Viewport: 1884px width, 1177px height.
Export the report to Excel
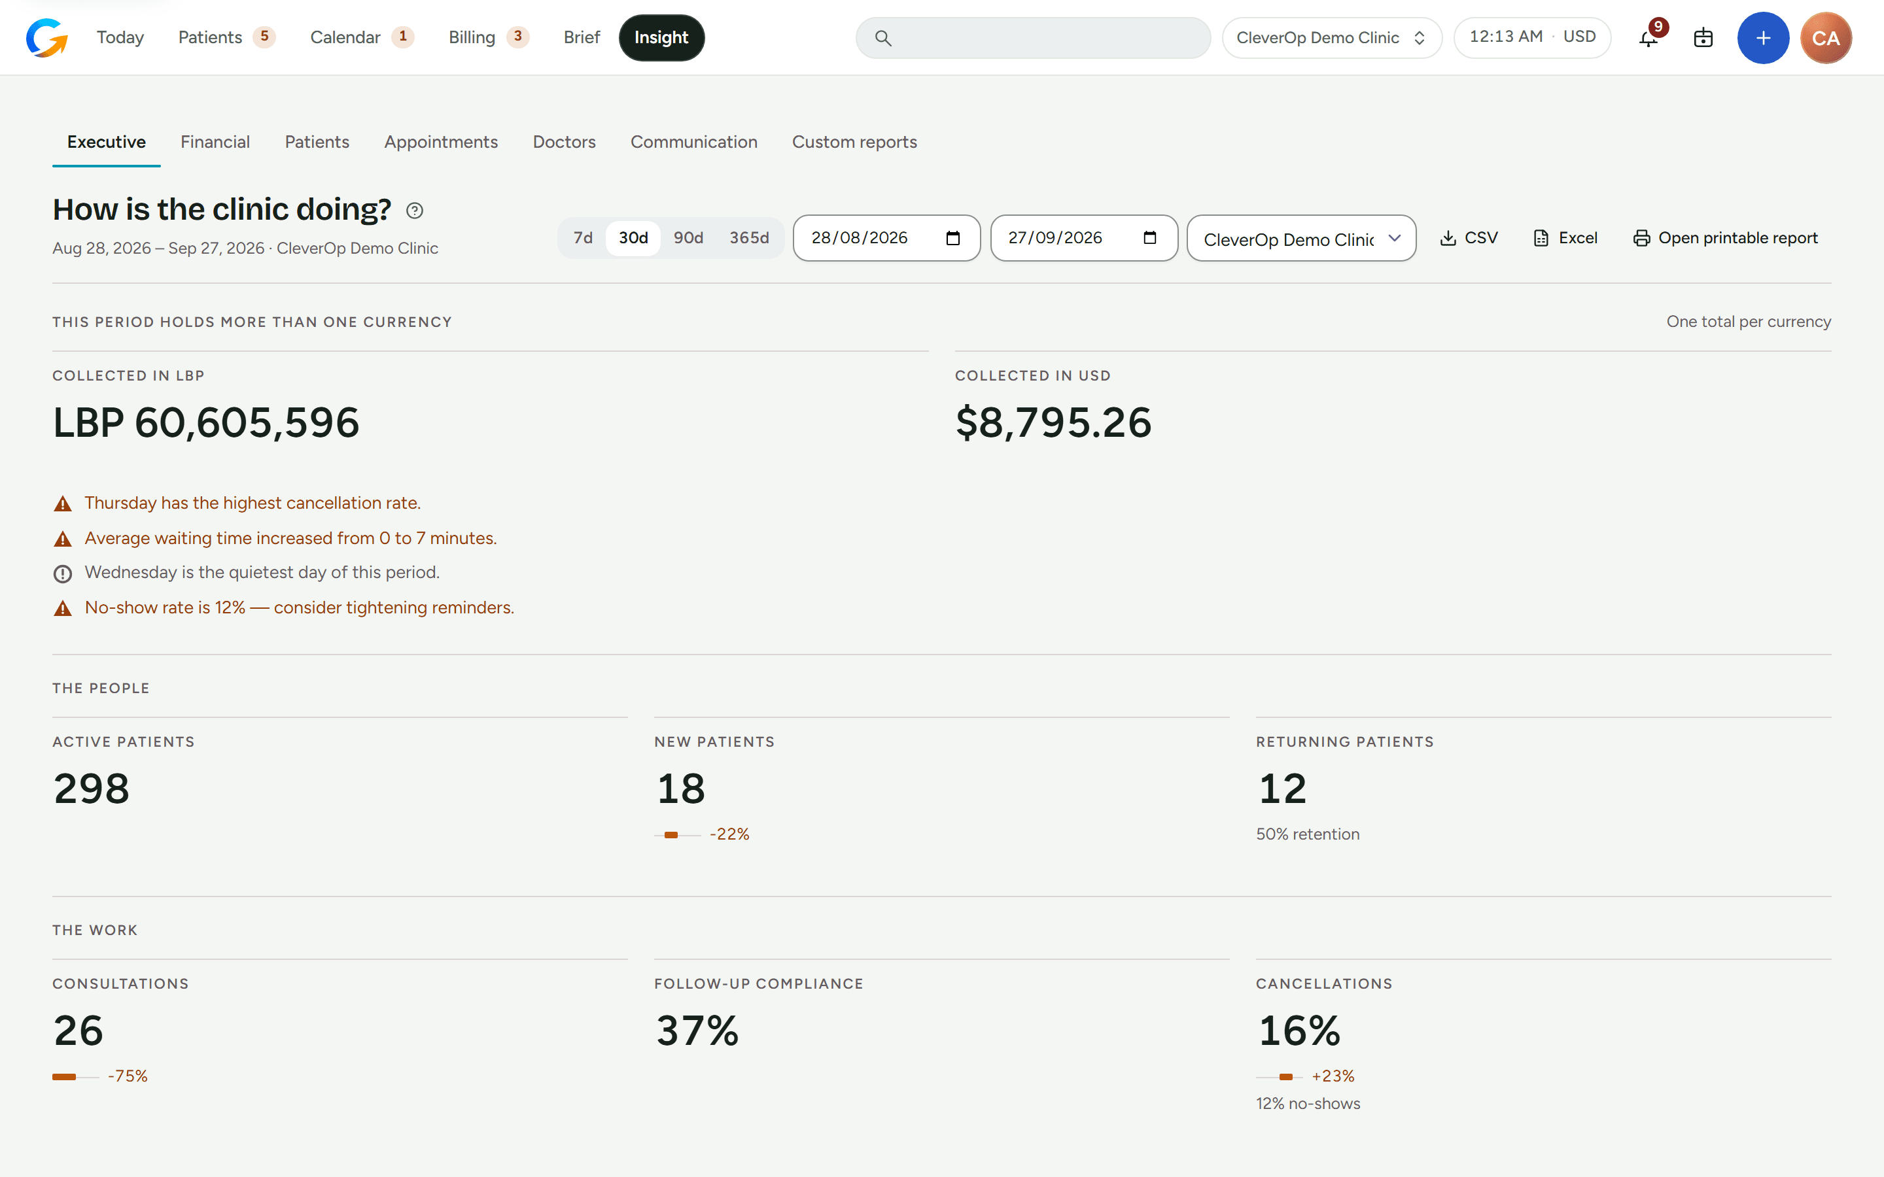[1565, 238]
